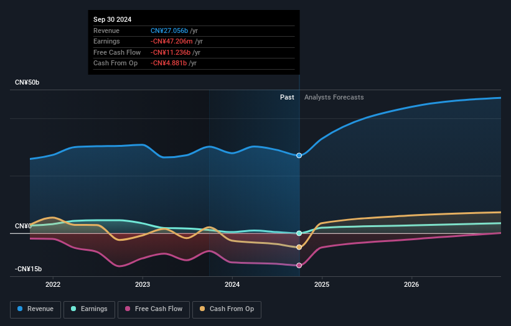
Task: Select the Earnings data point marker on chart
Action: (299, 233)
